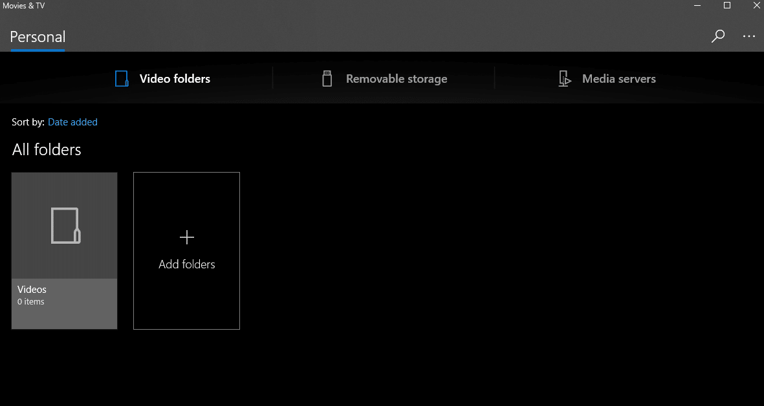Switch to the Removable storage tab
This screenshot has height=406, width=764.
384,79
